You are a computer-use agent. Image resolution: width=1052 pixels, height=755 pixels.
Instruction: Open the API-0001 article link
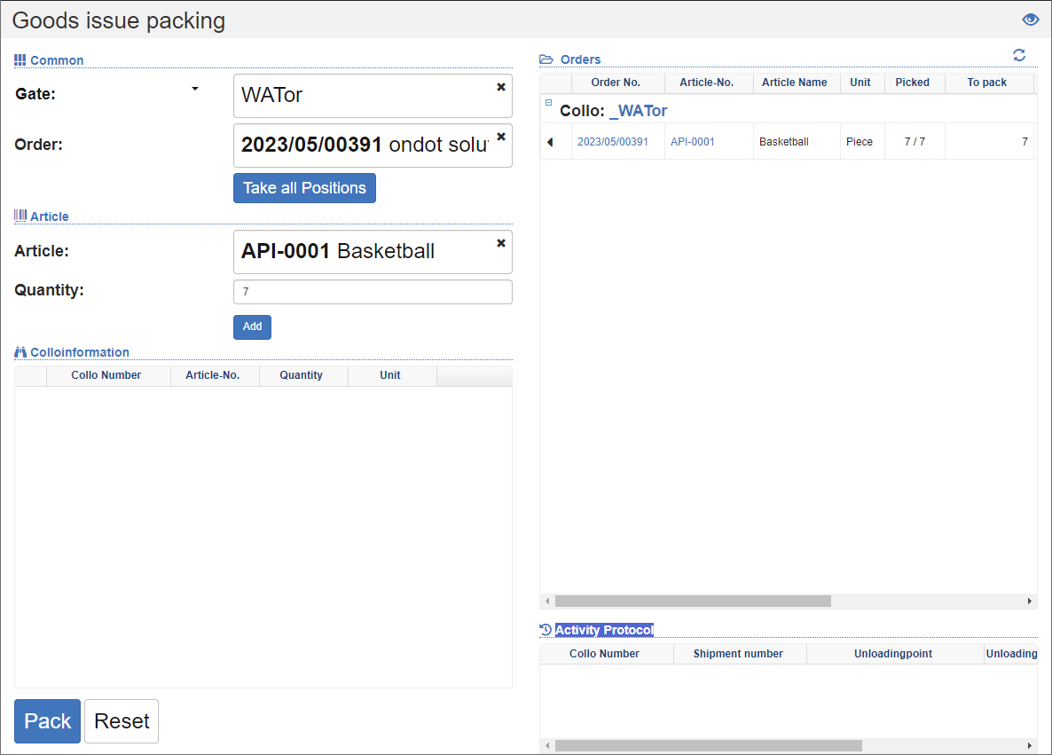(x=692, y=142)
